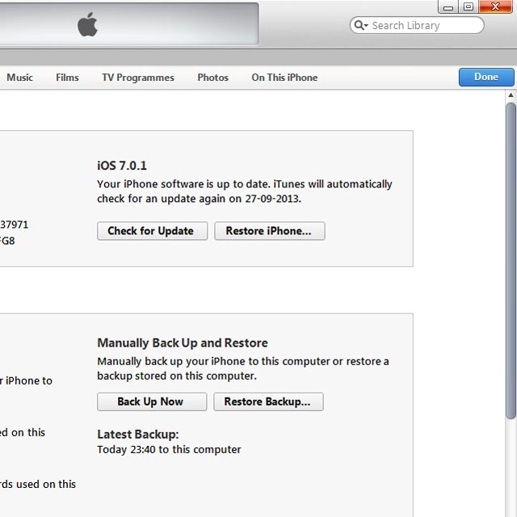Click the iOS 7.0.1 version heading

point(124,166)
